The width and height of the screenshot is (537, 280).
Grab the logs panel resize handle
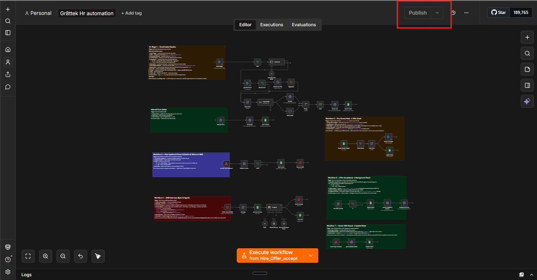pos(260,273)
